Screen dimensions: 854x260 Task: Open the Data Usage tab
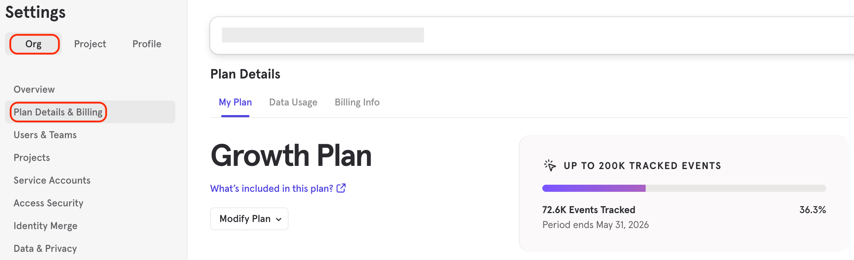(293, 102)
